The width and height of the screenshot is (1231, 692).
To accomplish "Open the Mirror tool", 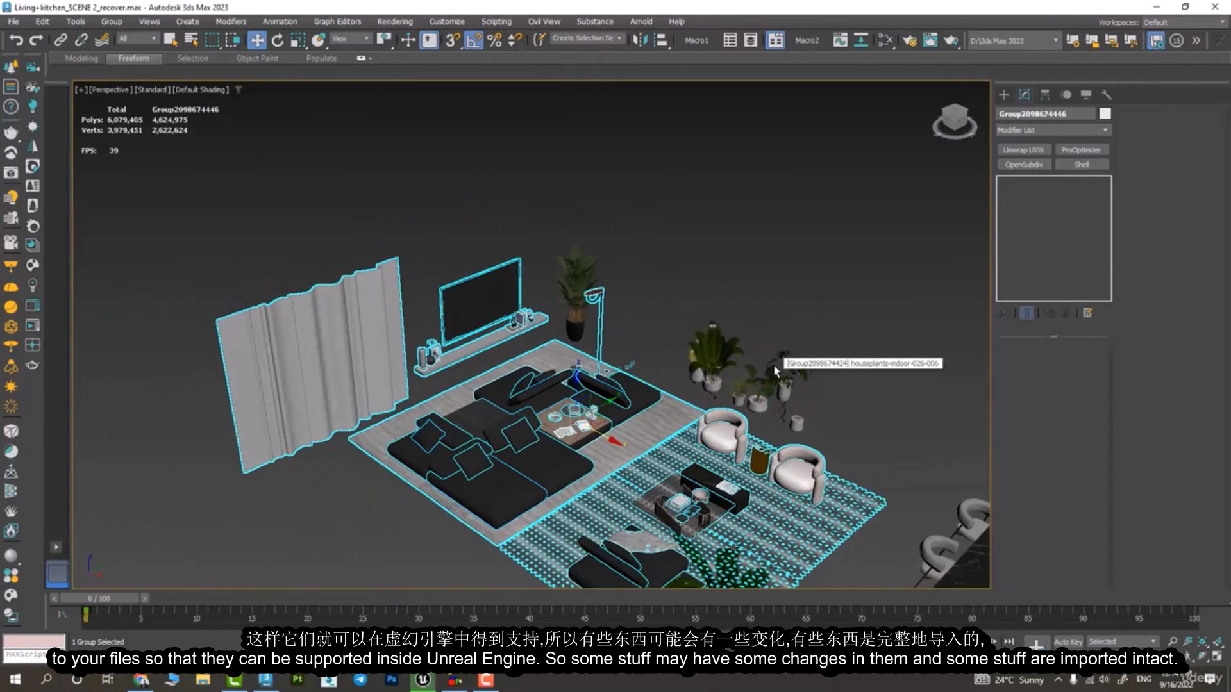I will (x=640, y=40).
